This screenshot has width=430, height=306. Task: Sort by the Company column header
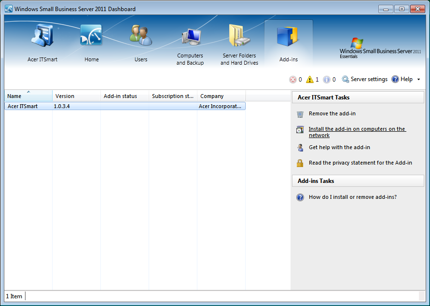point(222,96)
